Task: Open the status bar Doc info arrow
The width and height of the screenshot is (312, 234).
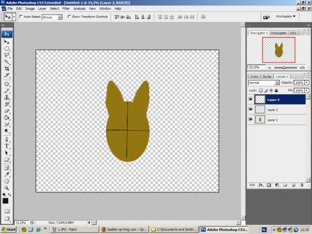Action: (x=89, y=223)
